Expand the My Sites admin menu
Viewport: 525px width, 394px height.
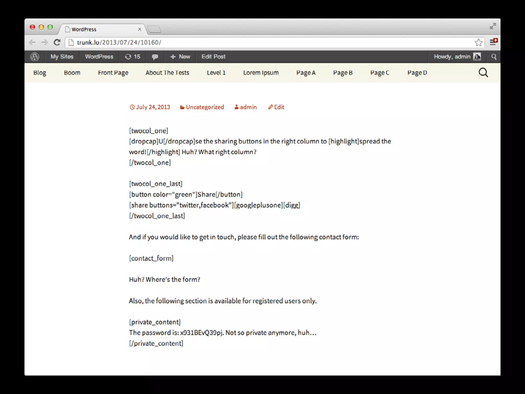tap(62, 57)
